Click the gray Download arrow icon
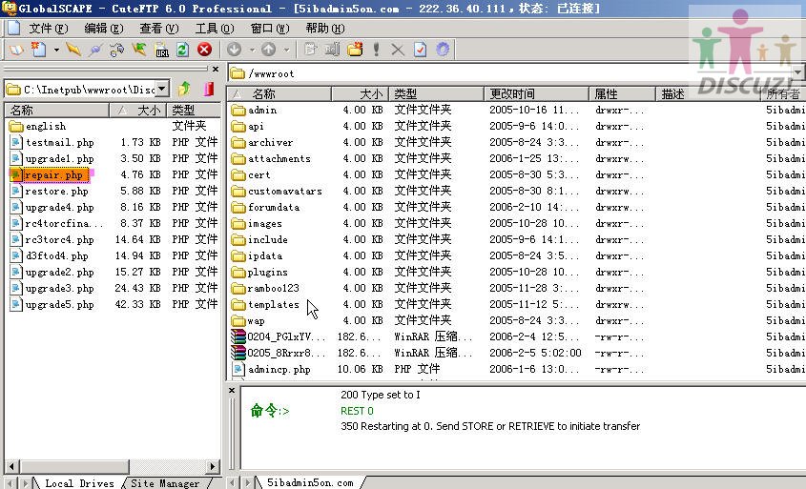The image size is (806, 489). [235, 50]
